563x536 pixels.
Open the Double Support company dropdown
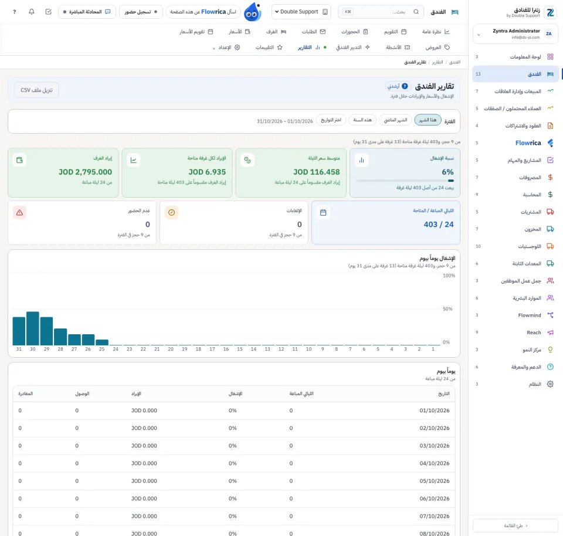pyautogui.click(x=301, y=12)
